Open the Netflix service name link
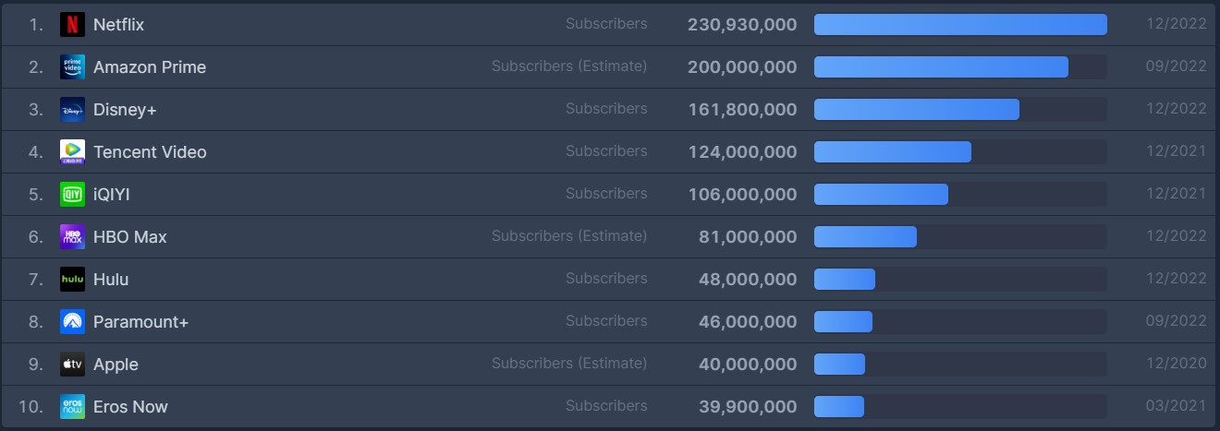 tap(118, 25)
